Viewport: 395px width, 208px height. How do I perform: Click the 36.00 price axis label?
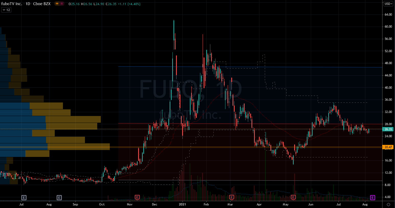[x=388, y=100]
